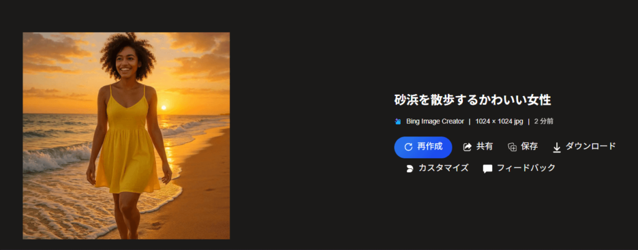Click the blue 再作成 button

tap(423, 147)
